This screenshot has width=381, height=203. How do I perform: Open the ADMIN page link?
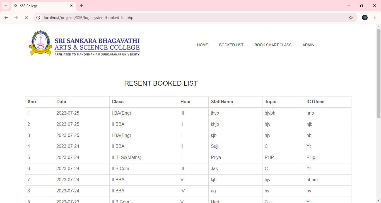coord(308,45)
